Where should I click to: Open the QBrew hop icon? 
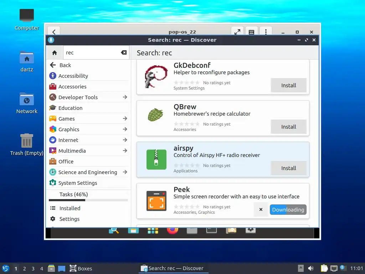coord(155,115)
